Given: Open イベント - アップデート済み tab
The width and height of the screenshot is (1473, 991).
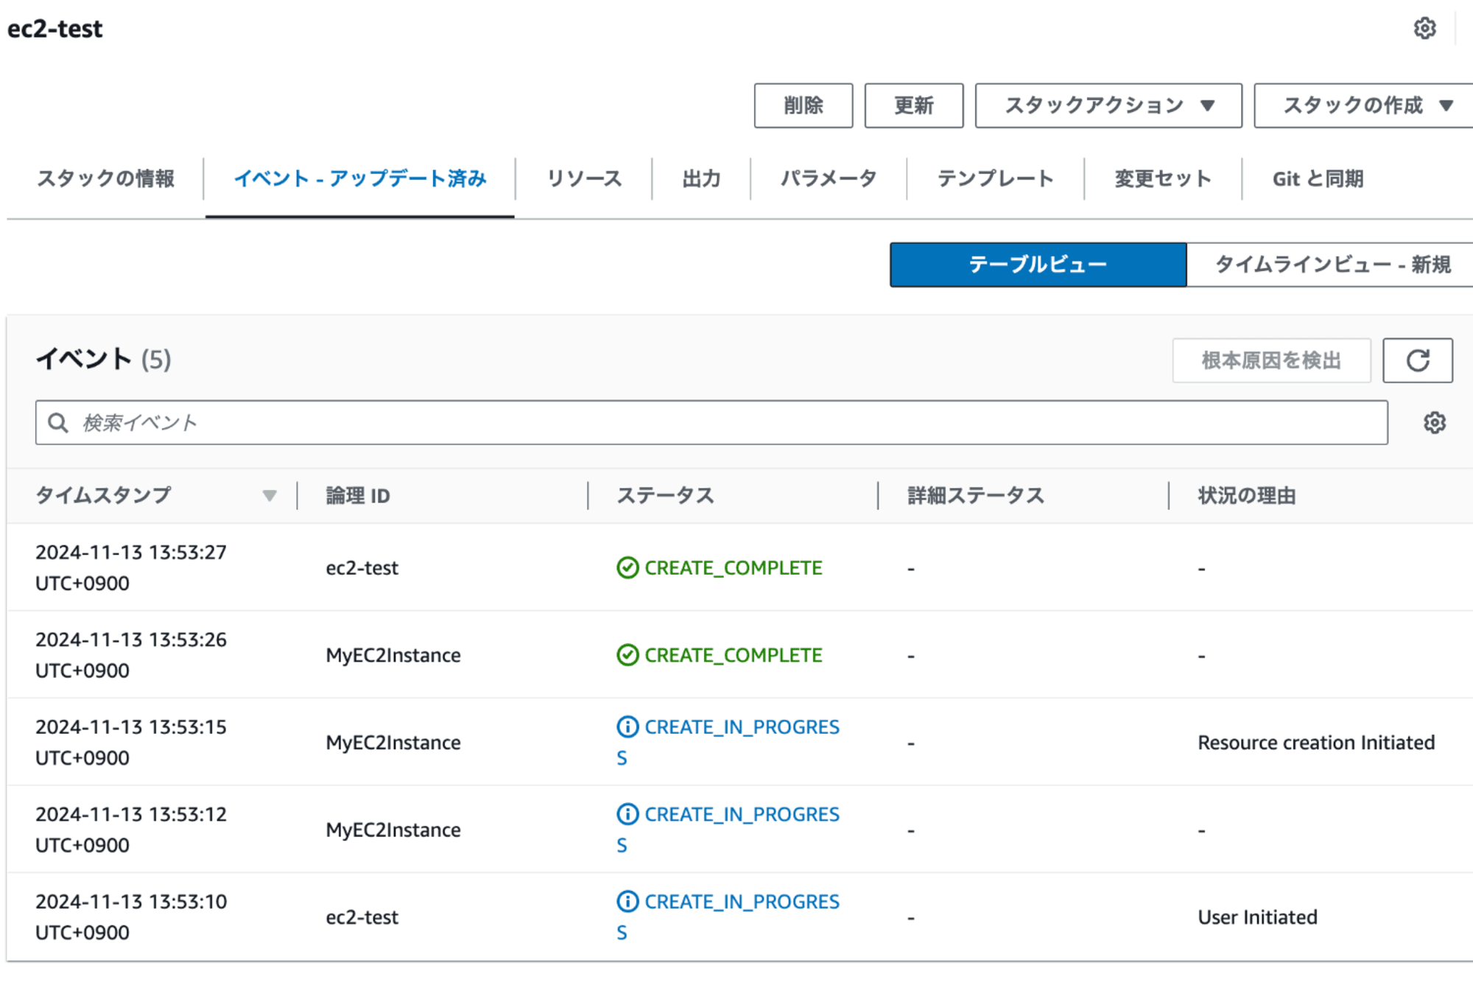Looking at the screenshot, I should click(x=359, y=178).
